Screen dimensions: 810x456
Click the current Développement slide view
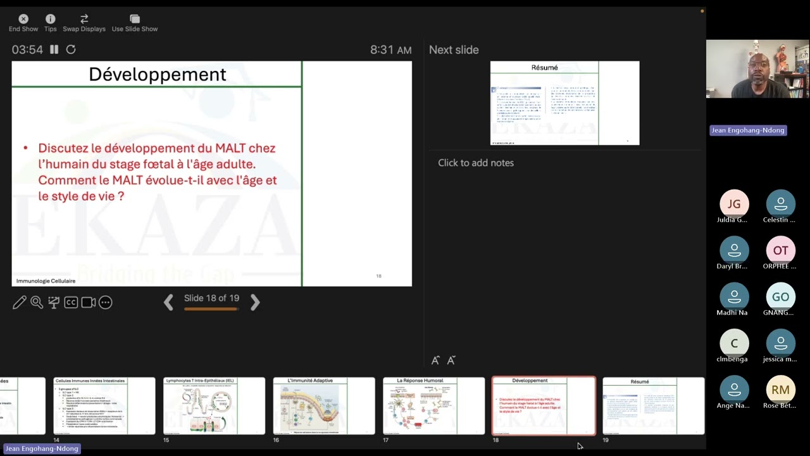(211, 174)
